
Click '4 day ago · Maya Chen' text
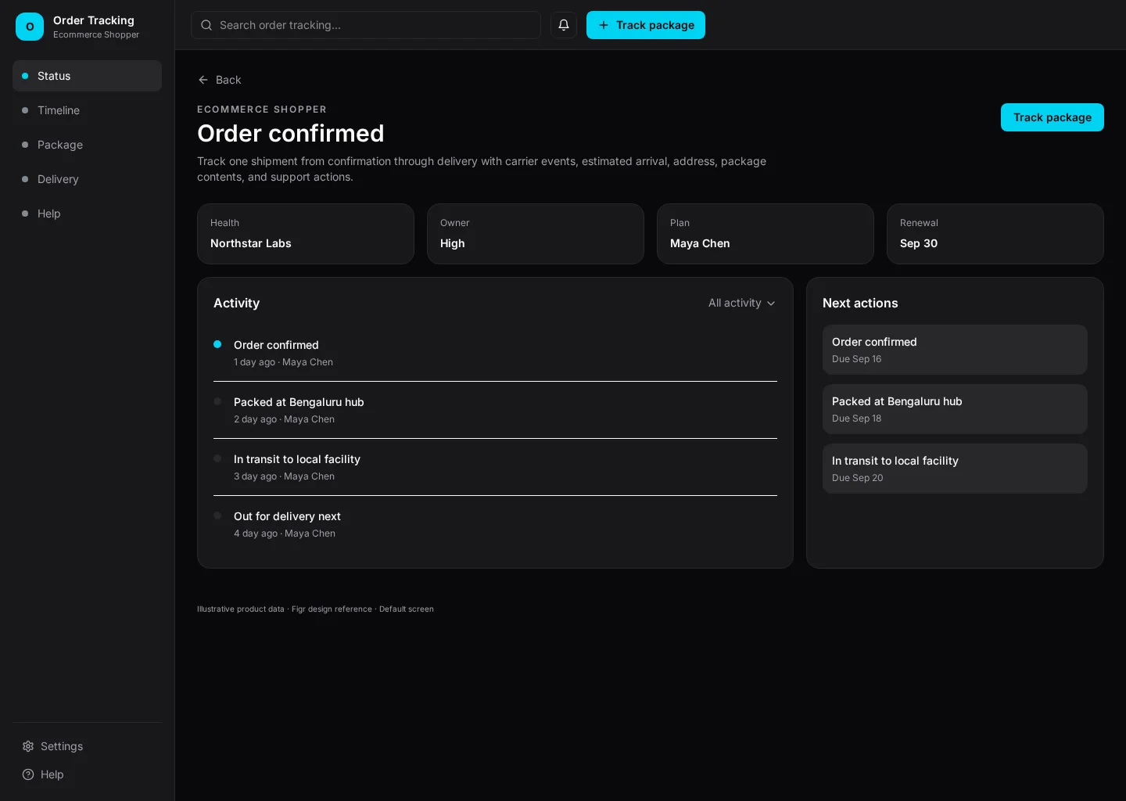pyautogui.click(x=285, y=533)
